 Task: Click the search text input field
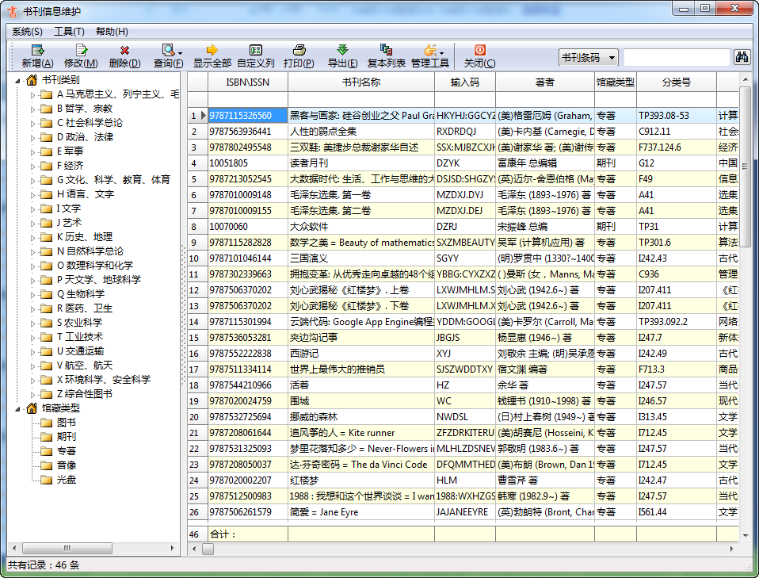click(676, 58)
